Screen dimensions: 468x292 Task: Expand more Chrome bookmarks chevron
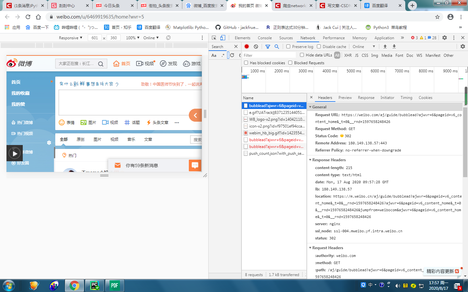[460, 27]
